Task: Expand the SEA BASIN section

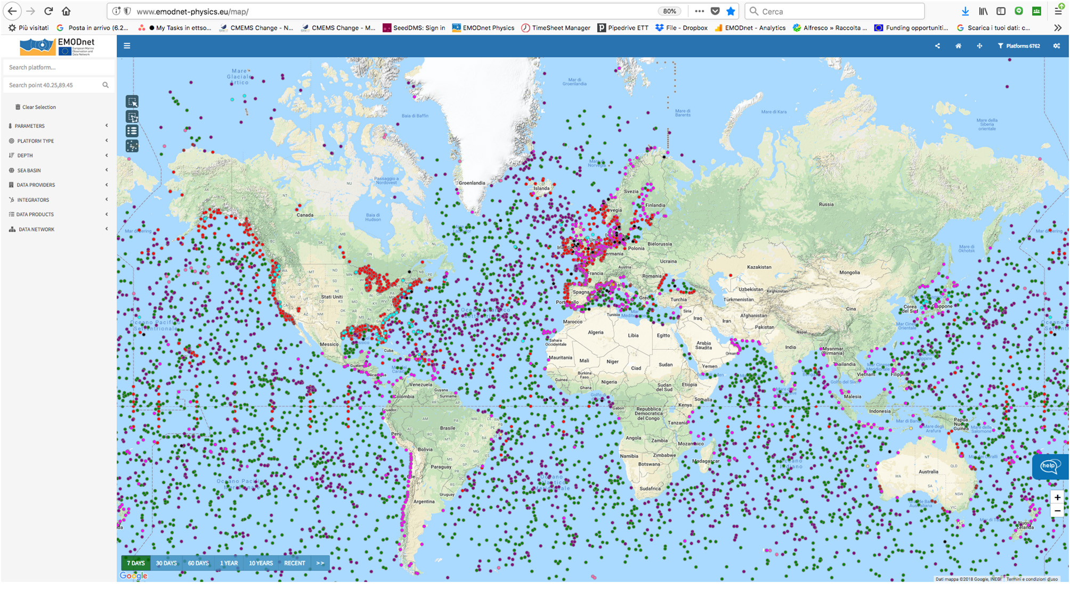Action: (29, 170)
